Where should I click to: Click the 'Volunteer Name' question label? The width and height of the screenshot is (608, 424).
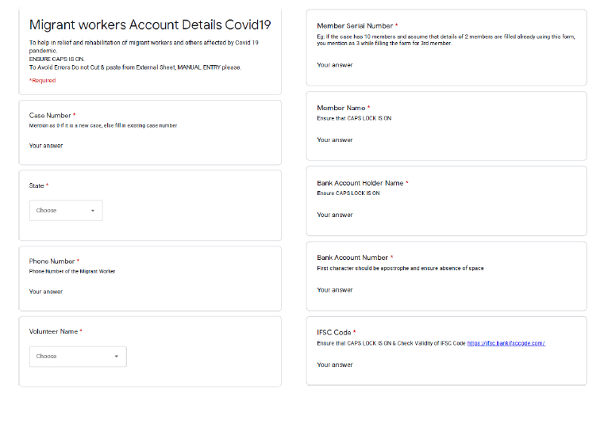tap(53, 332)
